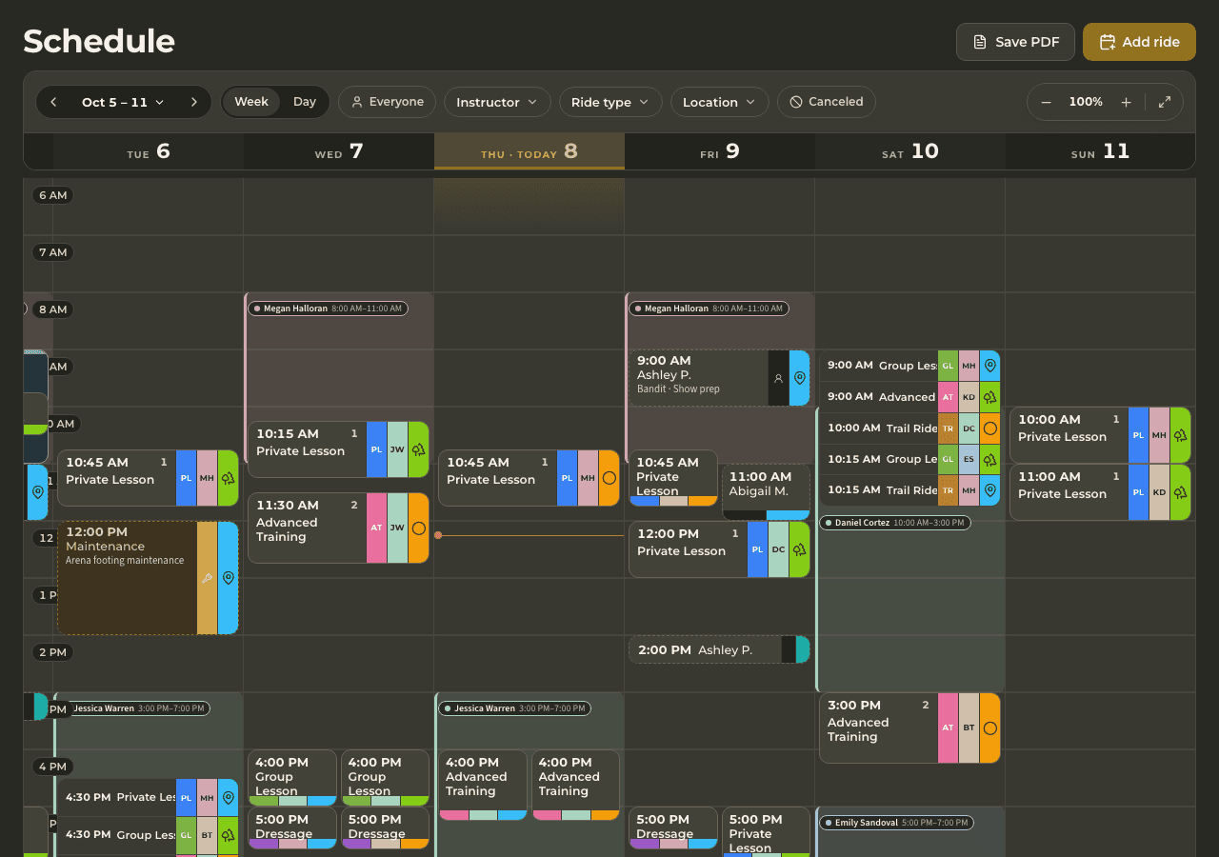
Task: Click horse icon on Sunday 11:00 AM lesson
Action: pyautogui.click(x=1181, y=492)
